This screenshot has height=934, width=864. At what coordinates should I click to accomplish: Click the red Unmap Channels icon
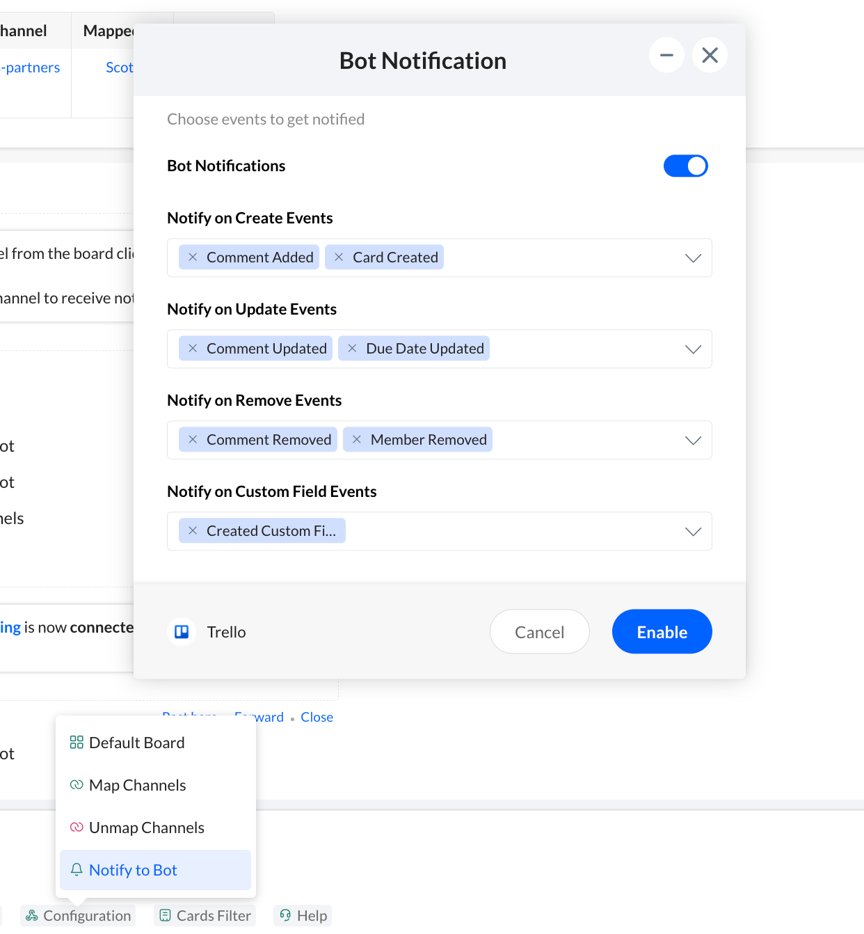(77, 828)
